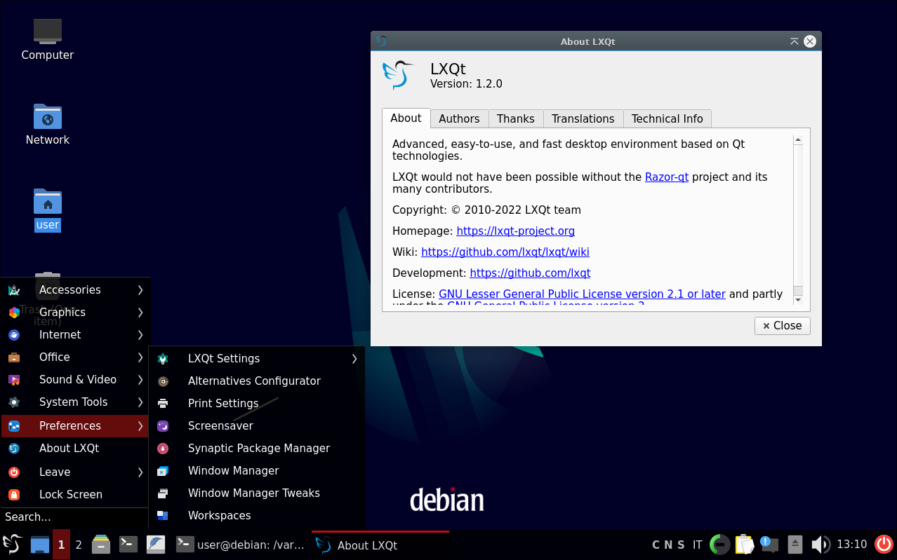This screenshot has height=560, width=897.
Task: Switch to the About tab
Action: (x=406, y=118)
